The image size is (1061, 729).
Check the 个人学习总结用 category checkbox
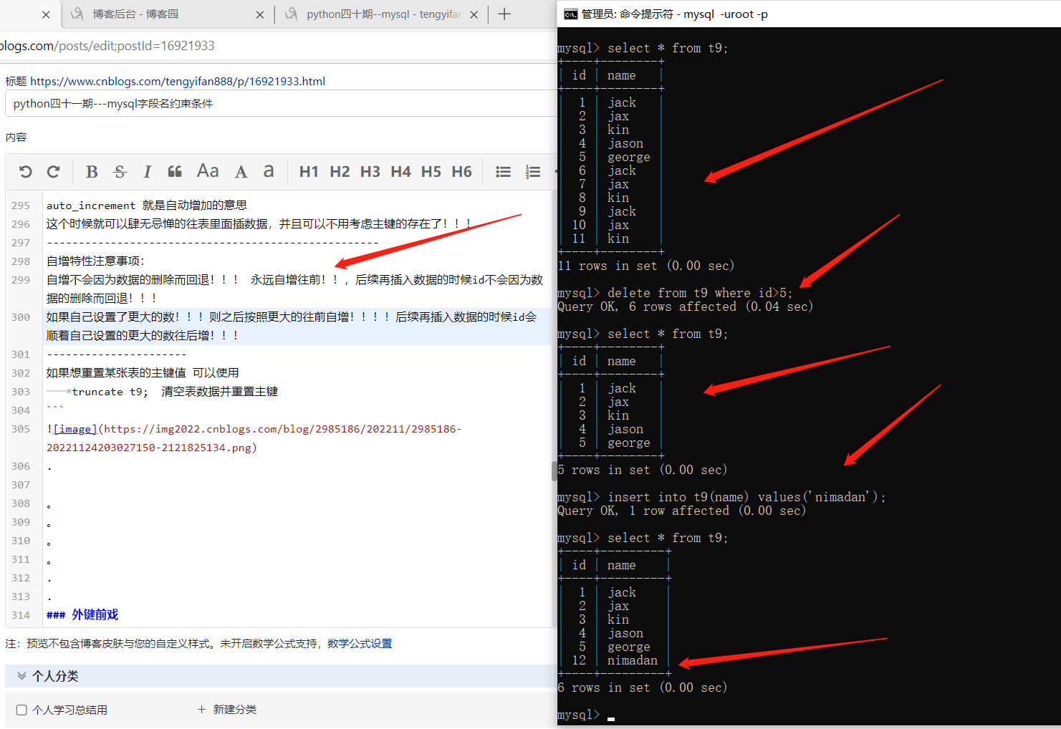coord(21,710)
